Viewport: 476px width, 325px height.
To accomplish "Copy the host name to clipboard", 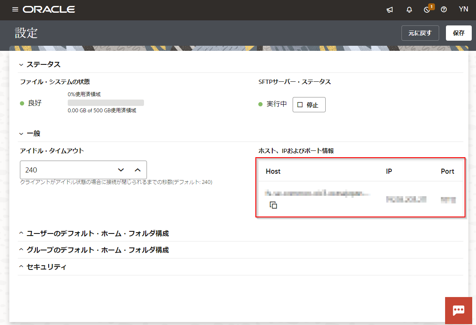I will [274, 205].
